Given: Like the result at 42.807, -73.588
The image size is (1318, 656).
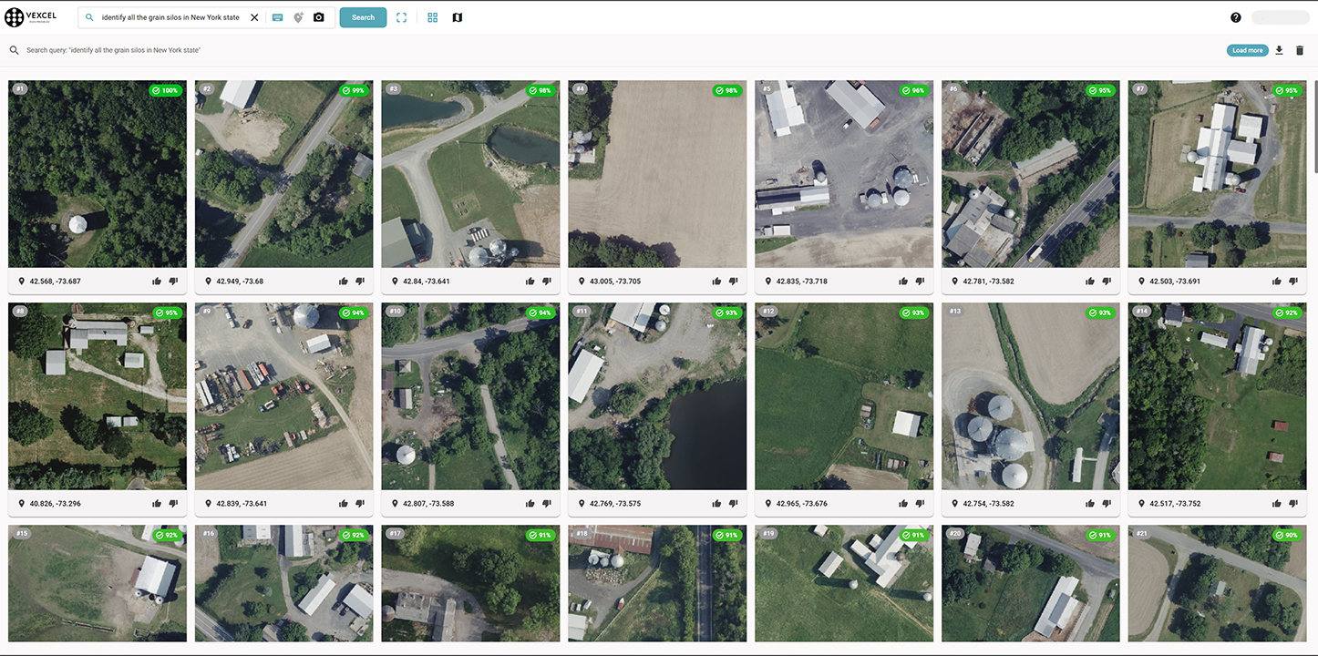Looking at the screenshot, I should [x=530, y=503].
